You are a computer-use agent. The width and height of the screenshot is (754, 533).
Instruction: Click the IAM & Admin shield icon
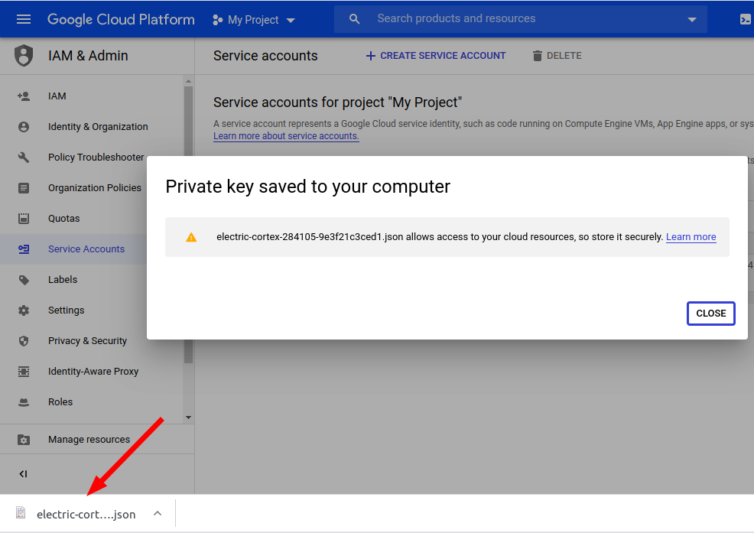pyautogui.click(x=24, y=55)
